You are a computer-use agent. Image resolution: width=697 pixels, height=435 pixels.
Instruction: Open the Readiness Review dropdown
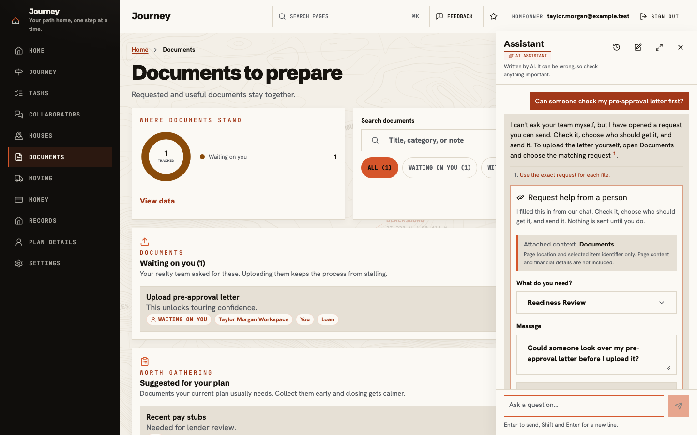point(596,303)
